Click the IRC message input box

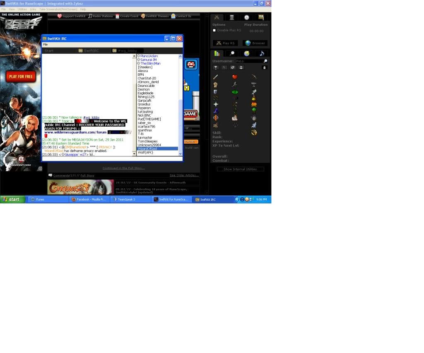pos(112,158)
